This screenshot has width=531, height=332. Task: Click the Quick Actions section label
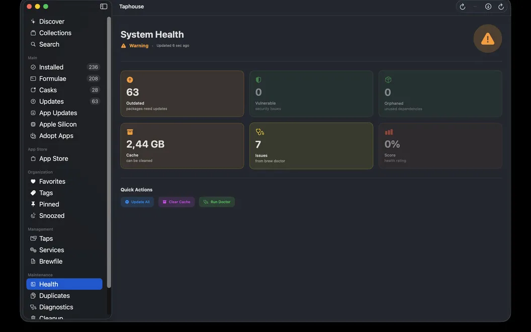click(136, 190)
